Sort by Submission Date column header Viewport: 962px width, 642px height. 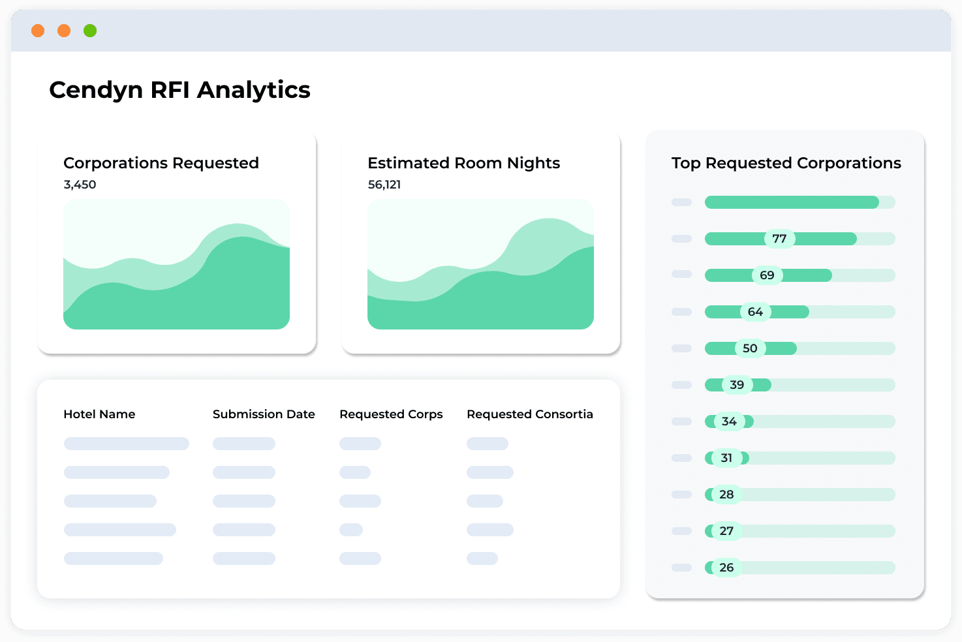(264, 414)
